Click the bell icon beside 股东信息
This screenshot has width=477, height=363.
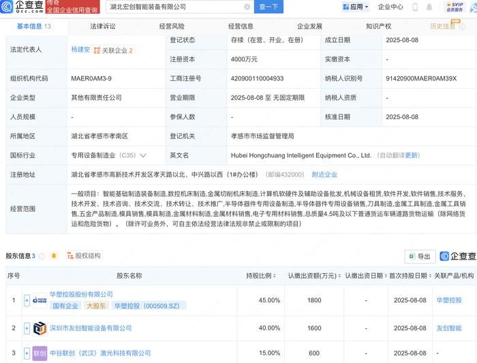click(54, 255)
